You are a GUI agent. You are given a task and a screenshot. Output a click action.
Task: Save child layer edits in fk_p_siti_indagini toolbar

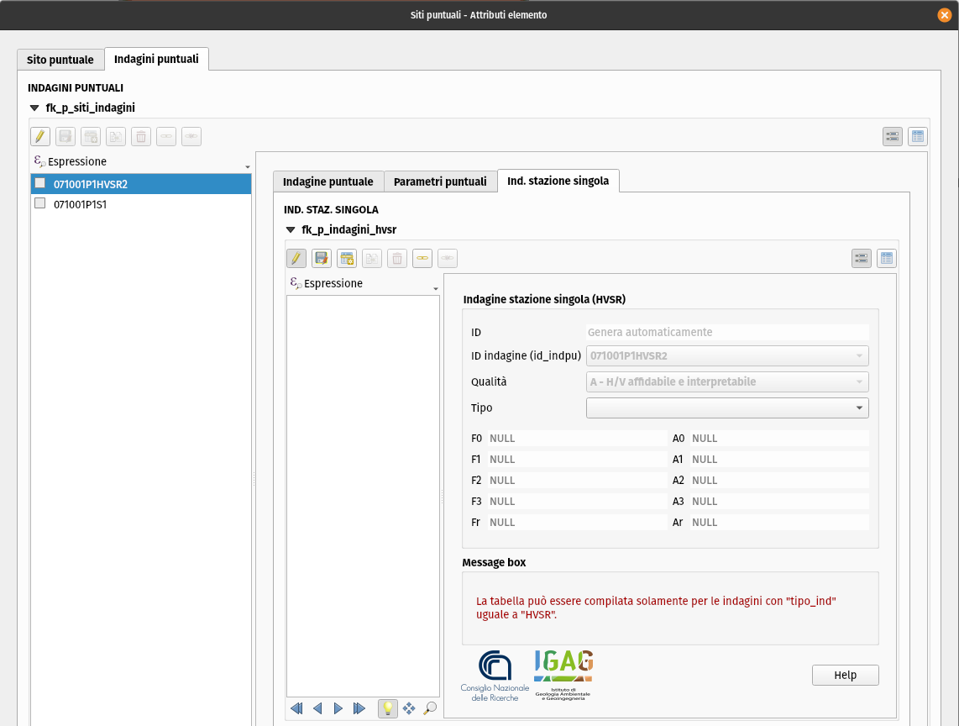tap(66, 136)
